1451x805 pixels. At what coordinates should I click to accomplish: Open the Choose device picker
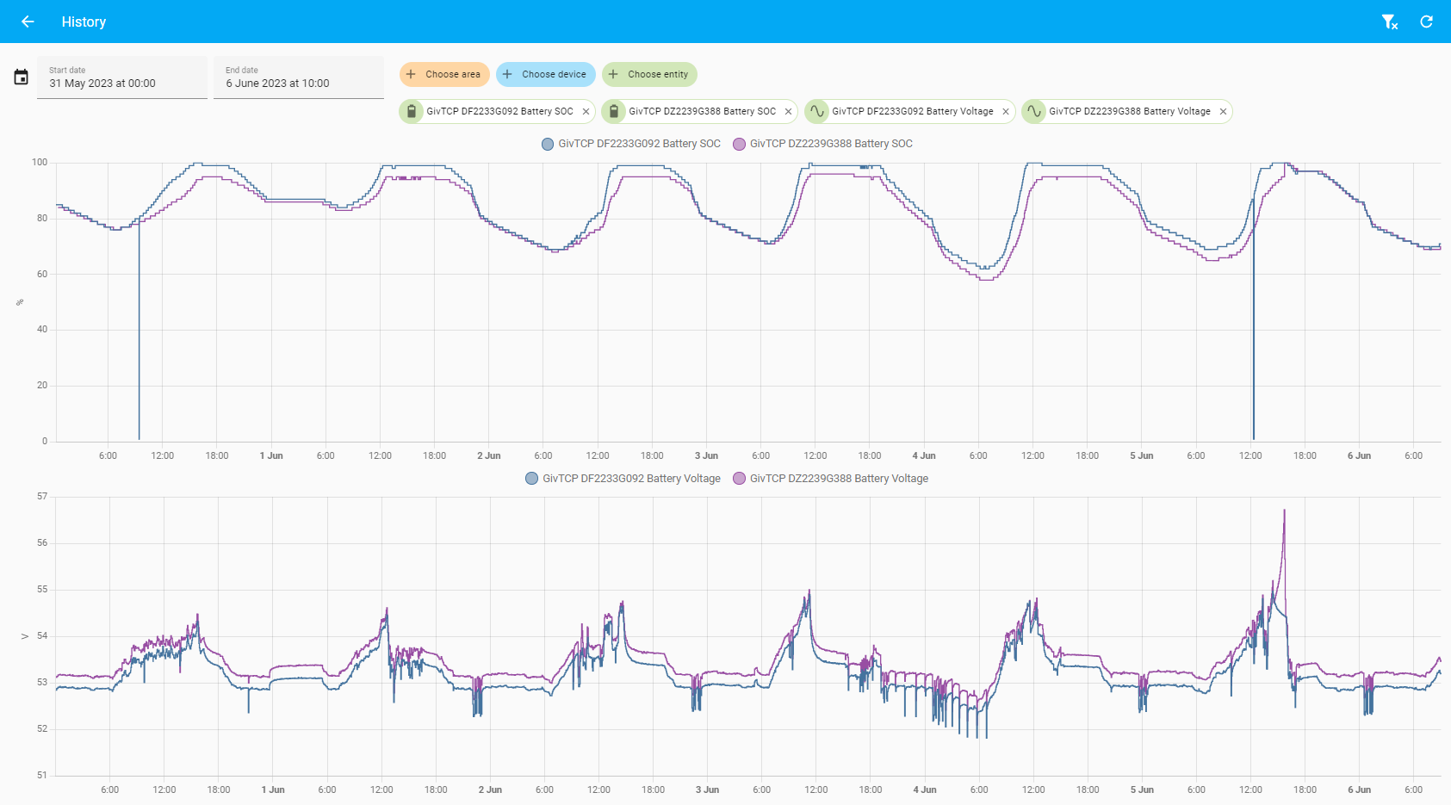coord(545,74)
